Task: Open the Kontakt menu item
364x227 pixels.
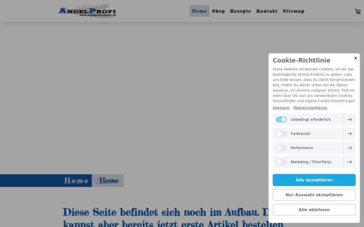Action: tap(267, 11)
